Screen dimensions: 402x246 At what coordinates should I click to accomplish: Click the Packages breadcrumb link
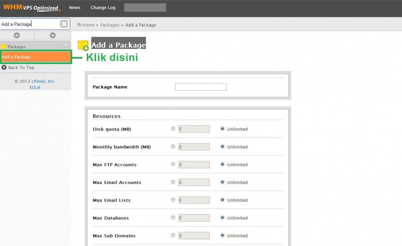[110, 25]
